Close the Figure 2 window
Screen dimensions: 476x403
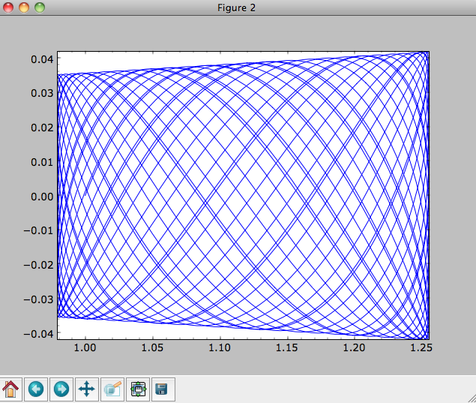(8, 8)
